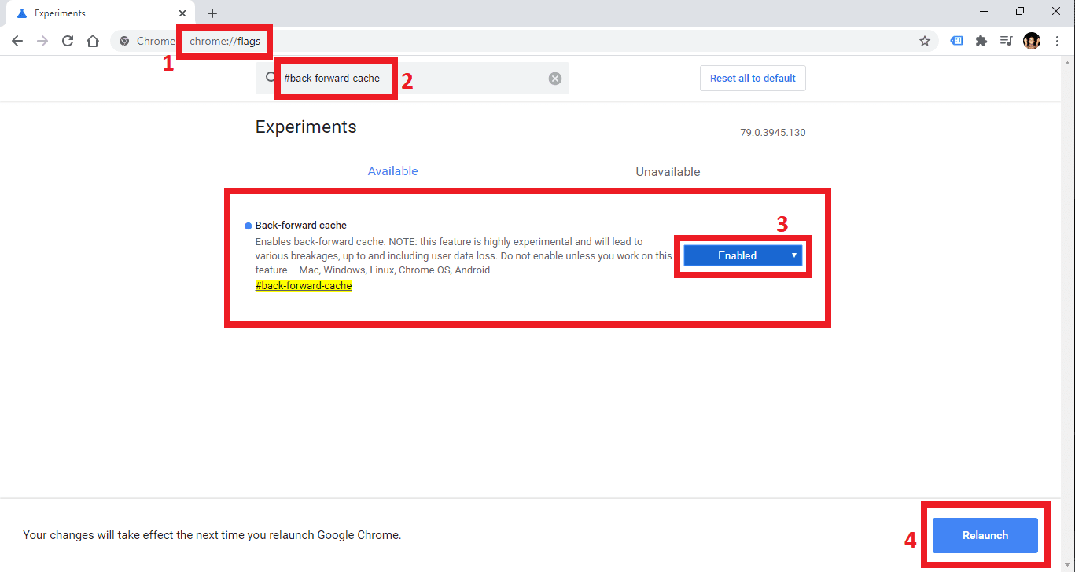Select the Available tab
This screenshot has height=572, width=1075.
tap(392, 171)
